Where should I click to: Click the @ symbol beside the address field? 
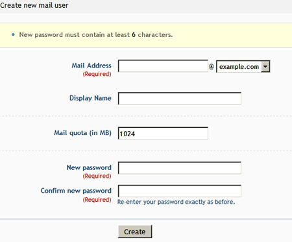(212, 67)
